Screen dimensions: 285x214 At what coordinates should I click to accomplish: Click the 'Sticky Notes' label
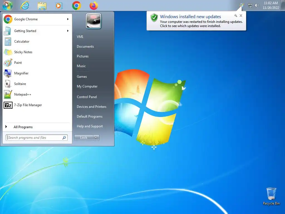[x=23, y=52]
